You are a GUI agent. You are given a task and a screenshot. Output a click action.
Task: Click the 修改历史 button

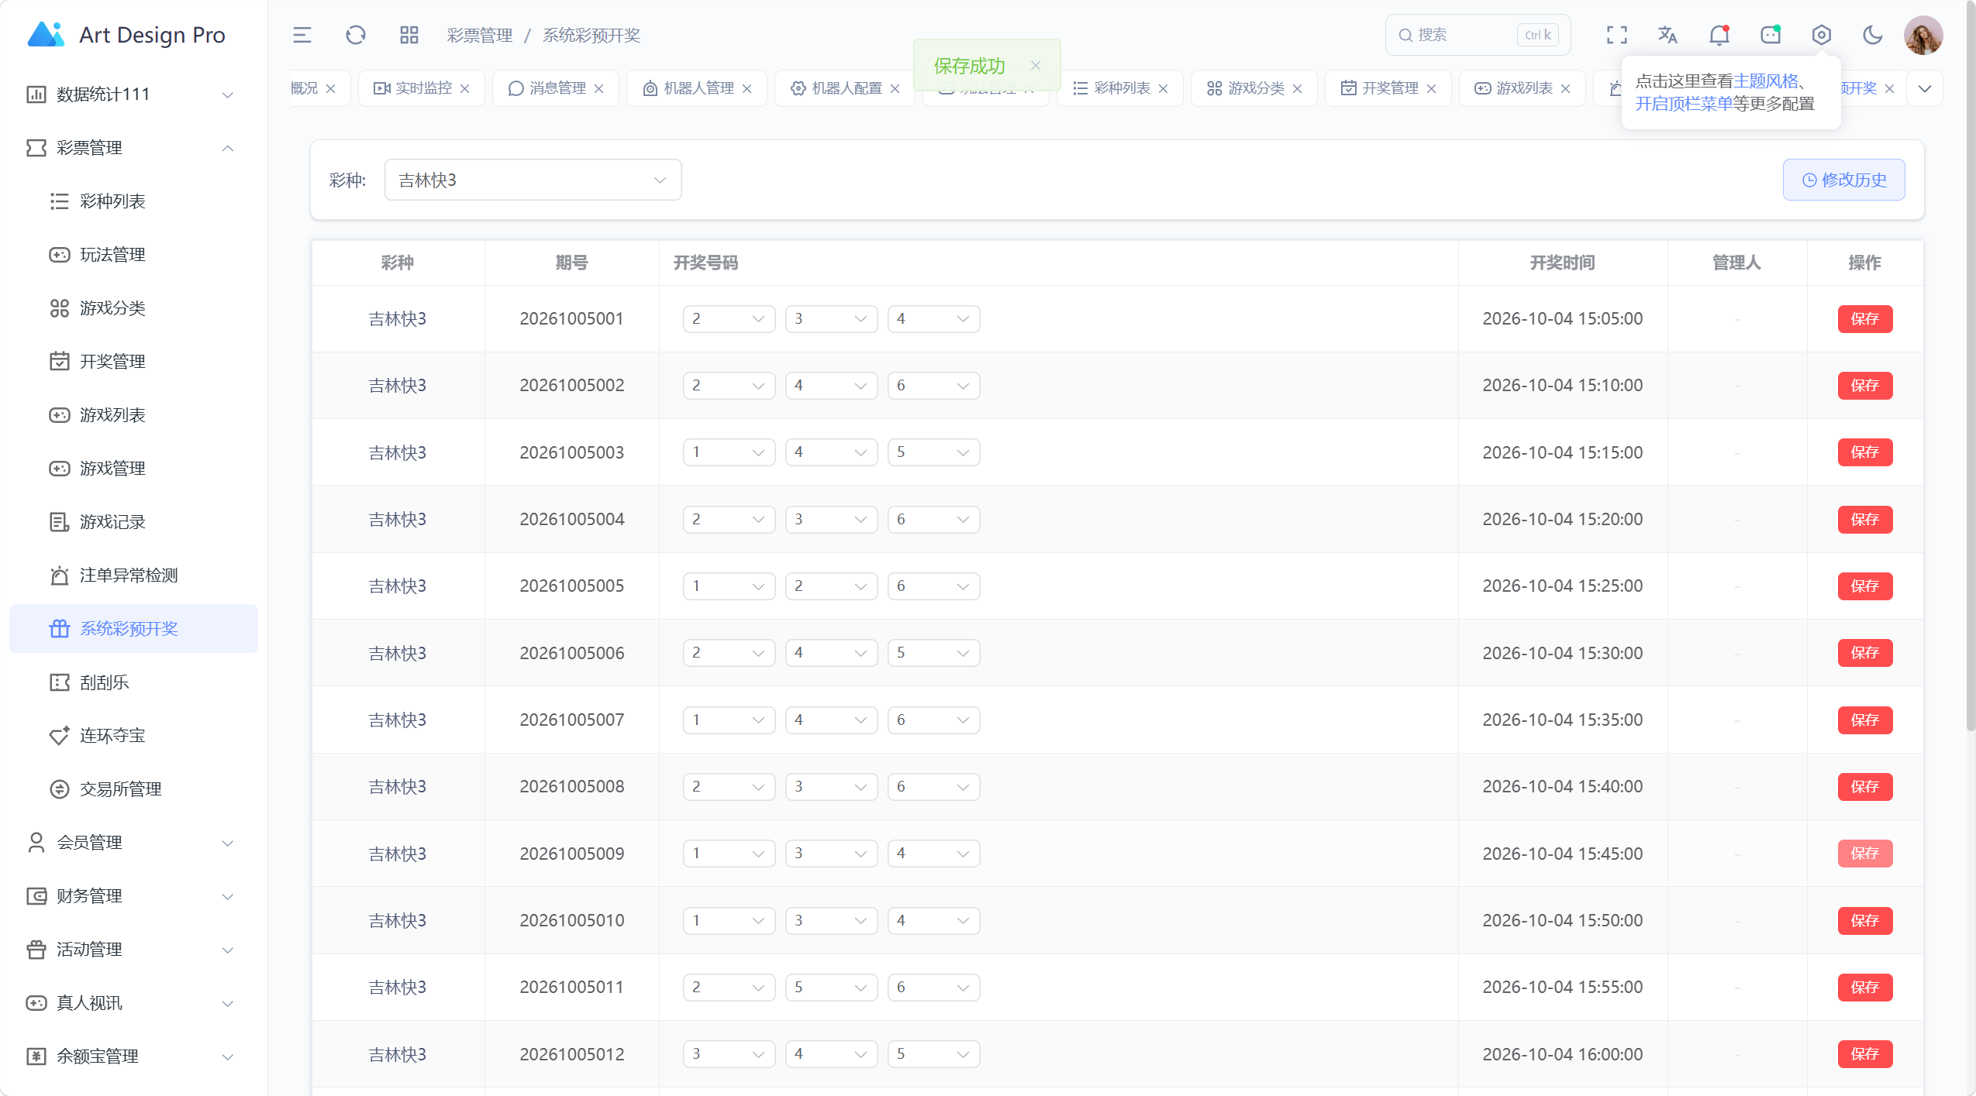click(x=1843, y=180)
